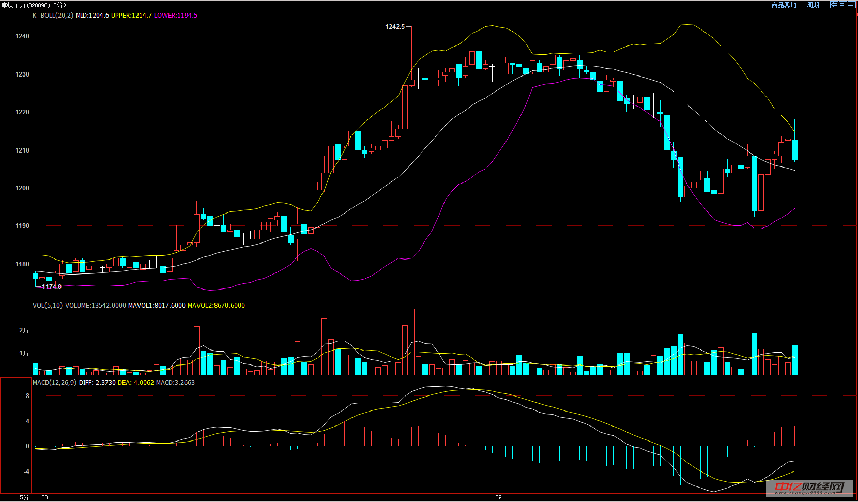Screen dimensions: 858x502
Task: Click the 1108 date label on time axis
Action: [42, 497]
